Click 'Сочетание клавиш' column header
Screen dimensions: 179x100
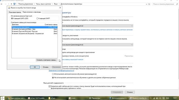click(51, 24)
